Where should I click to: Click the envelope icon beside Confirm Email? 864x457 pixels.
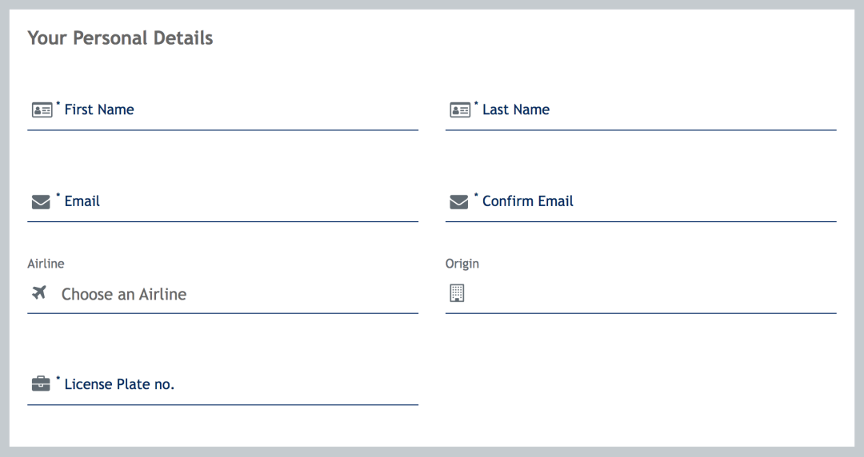(459, 202)
